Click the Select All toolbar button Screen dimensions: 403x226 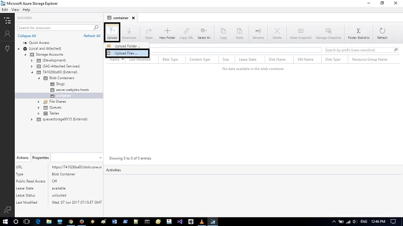[x=204, y=33]
